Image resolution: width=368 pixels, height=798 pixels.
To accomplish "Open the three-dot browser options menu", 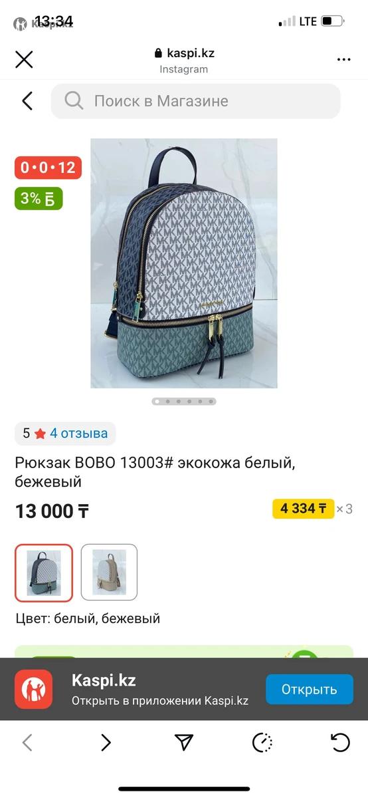I will 343,60.
